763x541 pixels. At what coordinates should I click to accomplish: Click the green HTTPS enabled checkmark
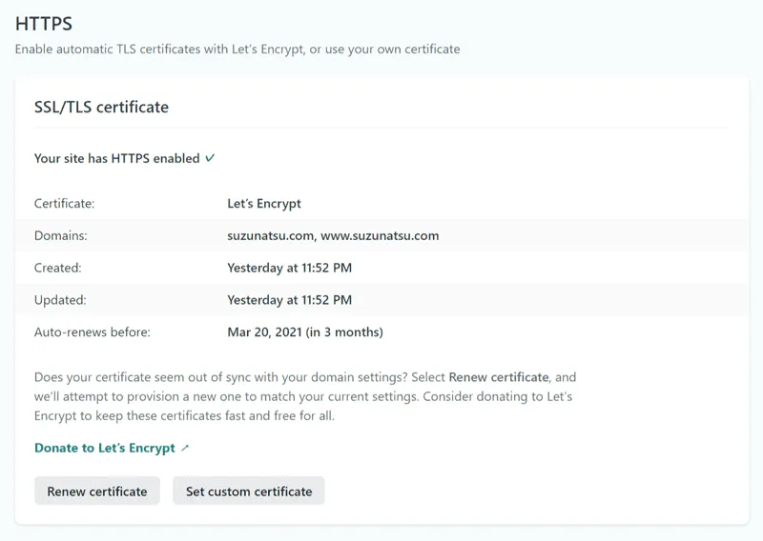tap(210, 158)
